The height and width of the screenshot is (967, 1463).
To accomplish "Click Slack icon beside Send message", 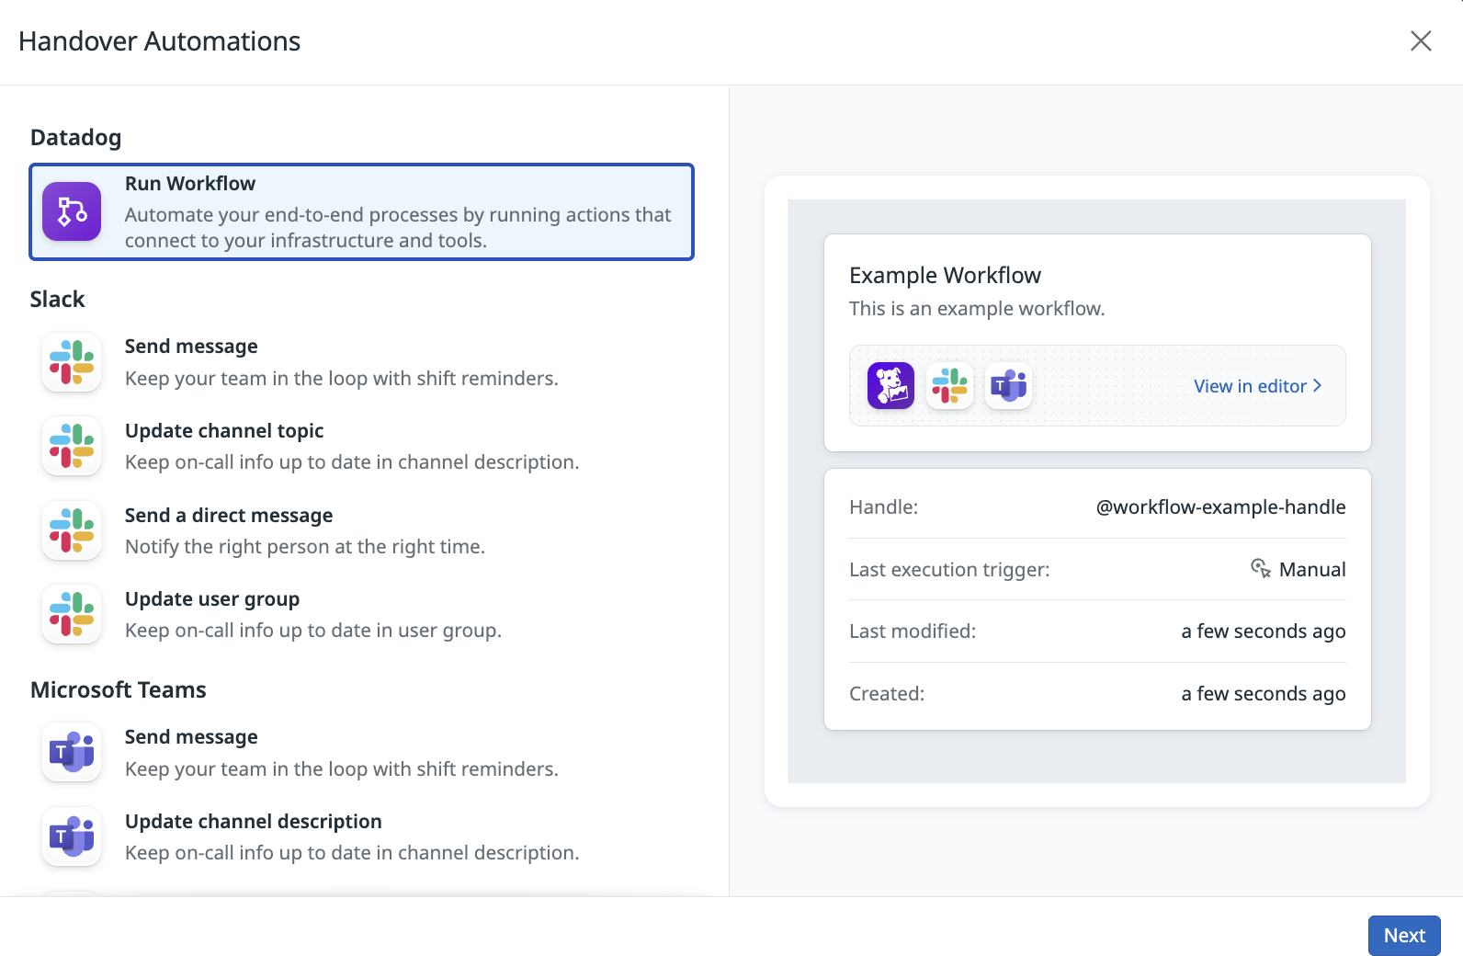I will click(72, 362).
